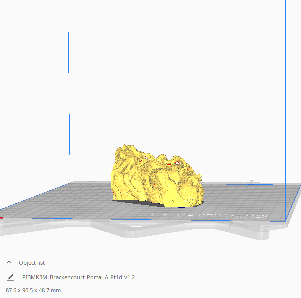Click the red marker at bed's left edge

[1, 218]
